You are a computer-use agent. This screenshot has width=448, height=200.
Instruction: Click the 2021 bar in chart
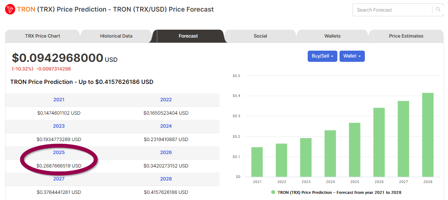click(257, 162)
